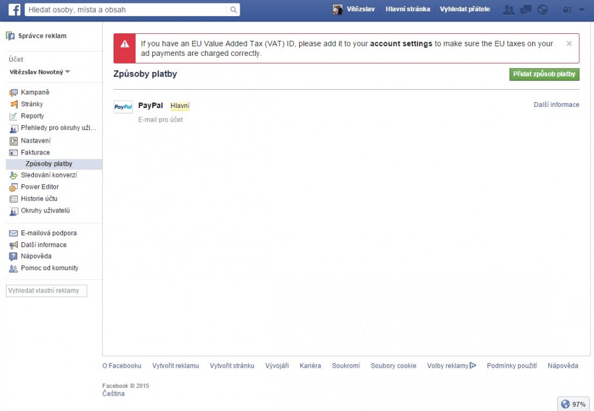Click the Facebook logo icon
The image size is (594, 411).
(x=14, y=10)
